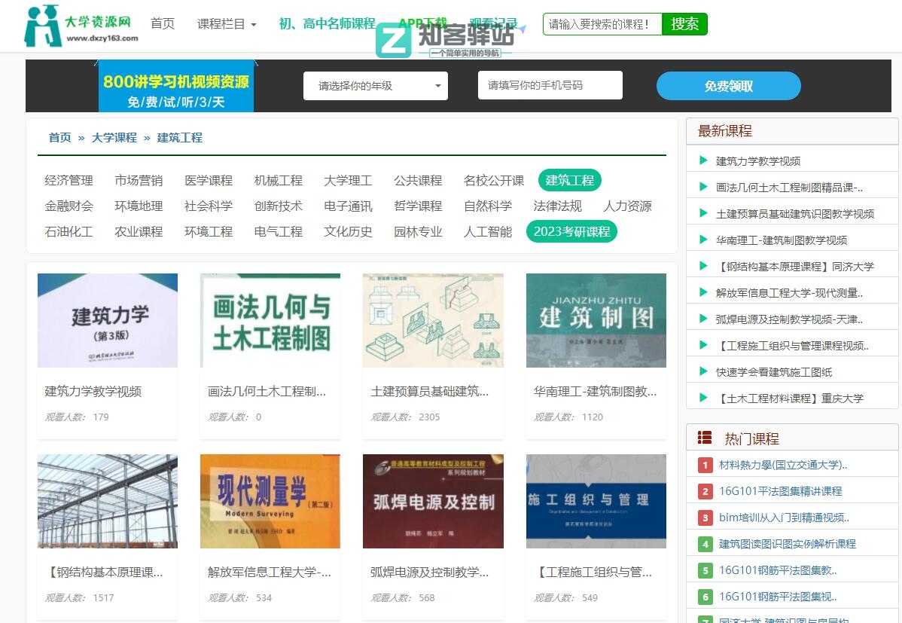
Task: Click the list icon next to 热门课程 heading
Action: click(x=703, y=437)
